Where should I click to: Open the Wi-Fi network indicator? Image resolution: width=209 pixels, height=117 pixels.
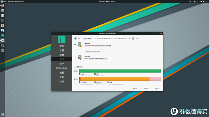(201, 2)
